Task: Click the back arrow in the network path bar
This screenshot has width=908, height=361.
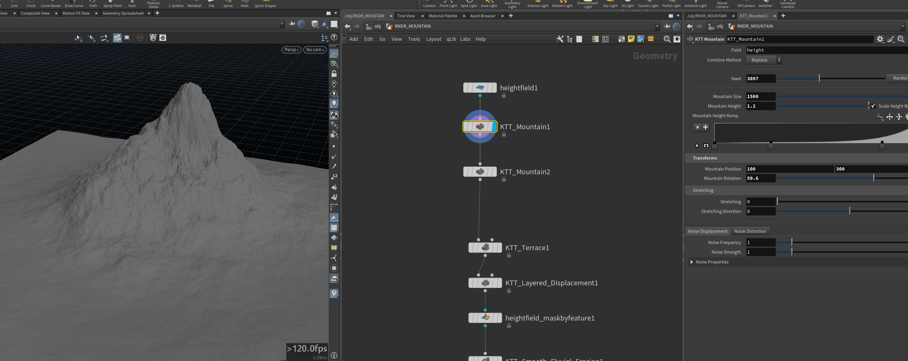Action: pos(347,26)
